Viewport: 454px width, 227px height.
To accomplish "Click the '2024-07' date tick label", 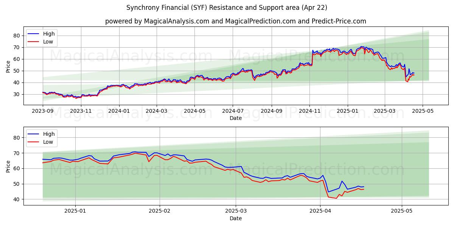I will [233, 111].
